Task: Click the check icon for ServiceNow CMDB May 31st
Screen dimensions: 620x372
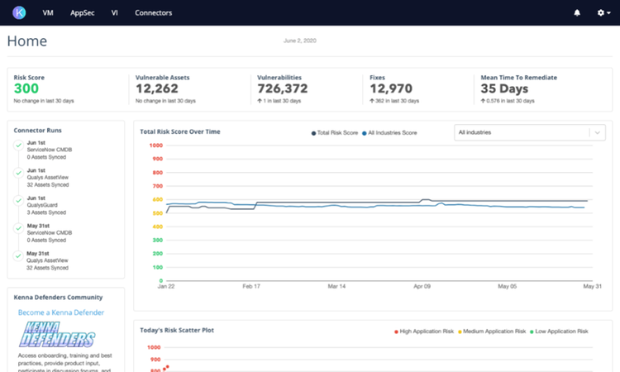Action: coord(18,227)
